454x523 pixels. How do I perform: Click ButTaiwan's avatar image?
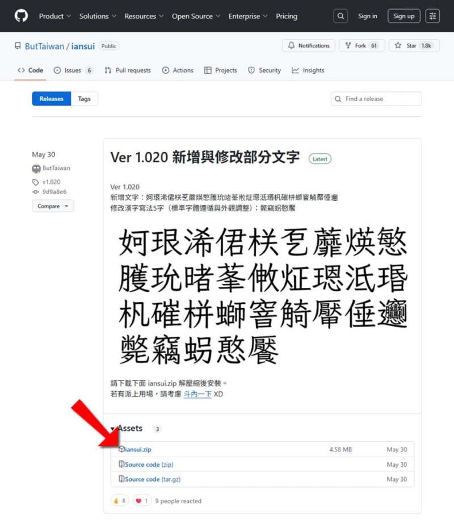tap(36, 169)
